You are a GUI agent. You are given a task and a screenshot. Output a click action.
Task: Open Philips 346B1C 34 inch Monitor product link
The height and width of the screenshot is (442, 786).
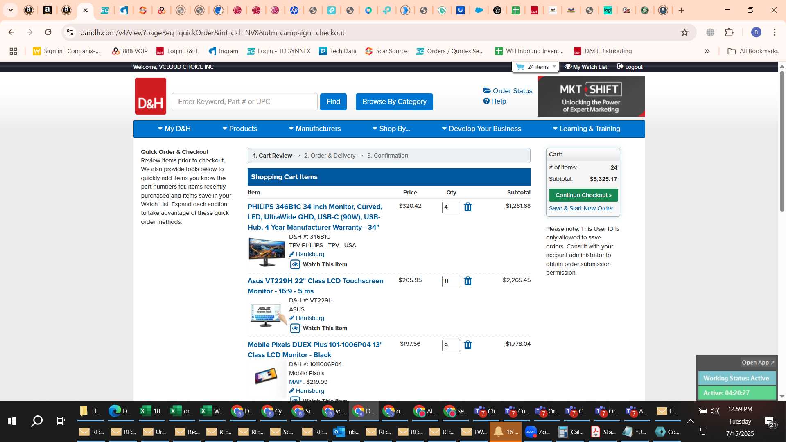click(x=315, y=217)
